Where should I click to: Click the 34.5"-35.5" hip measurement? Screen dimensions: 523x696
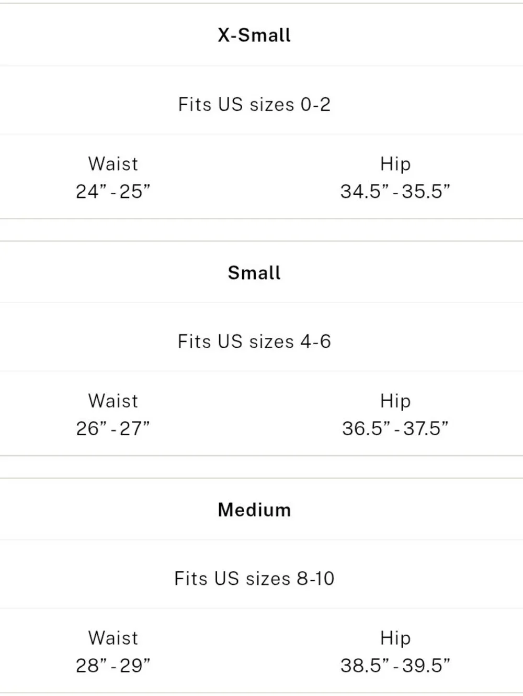(x=395, y=191)
